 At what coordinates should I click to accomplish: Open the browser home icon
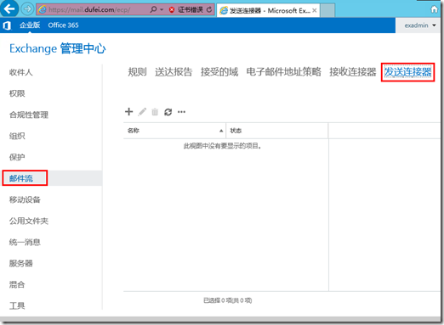point(434,9)
